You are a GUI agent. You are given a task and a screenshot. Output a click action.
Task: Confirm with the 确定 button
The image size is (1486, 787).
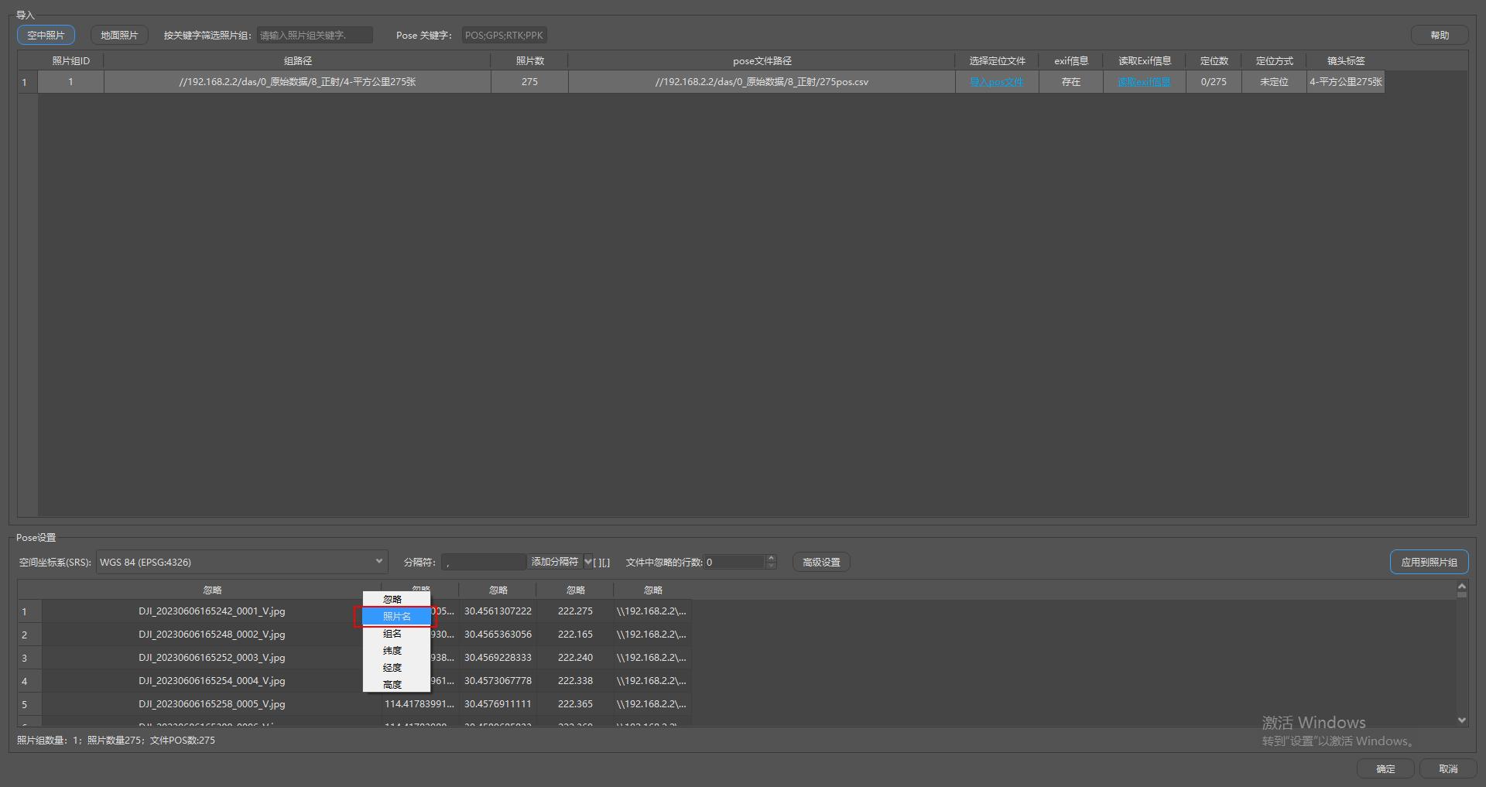coord(1385,768)
